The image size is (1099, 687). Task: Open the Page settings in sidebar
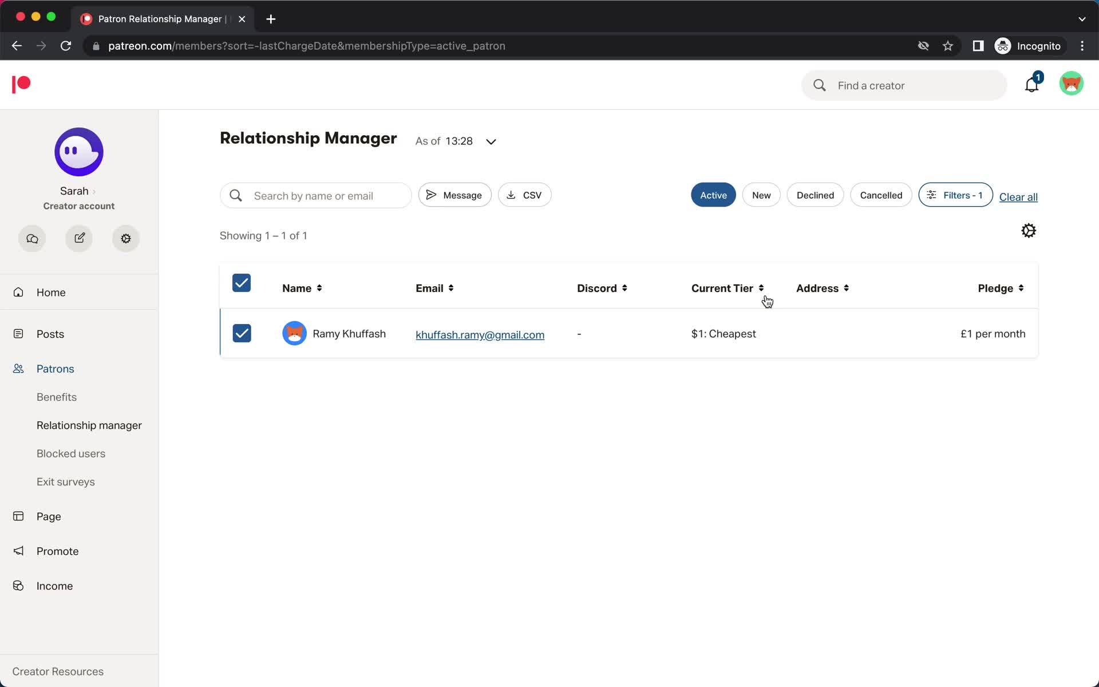coord(49,516)
